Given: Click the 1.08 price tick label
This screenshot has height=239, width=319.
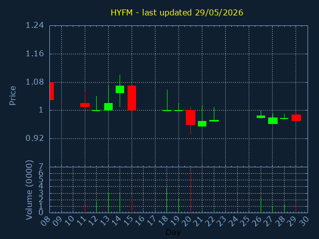Looking at the screenshot, I should [34, 82].
